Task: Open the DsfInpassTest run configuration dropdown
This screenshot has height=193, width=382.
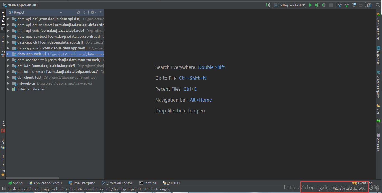Action: (289, 5)
